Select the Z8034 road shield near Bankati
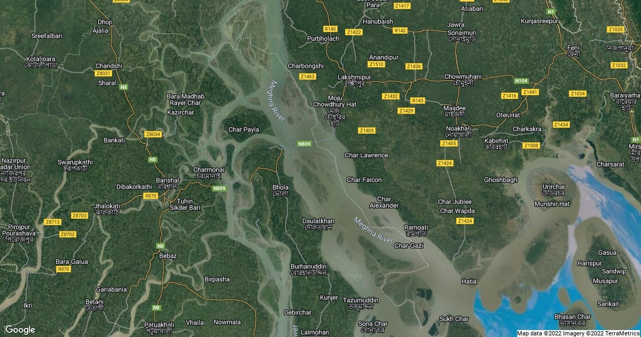This screenshot has height=337, width=641. [153, 134]
